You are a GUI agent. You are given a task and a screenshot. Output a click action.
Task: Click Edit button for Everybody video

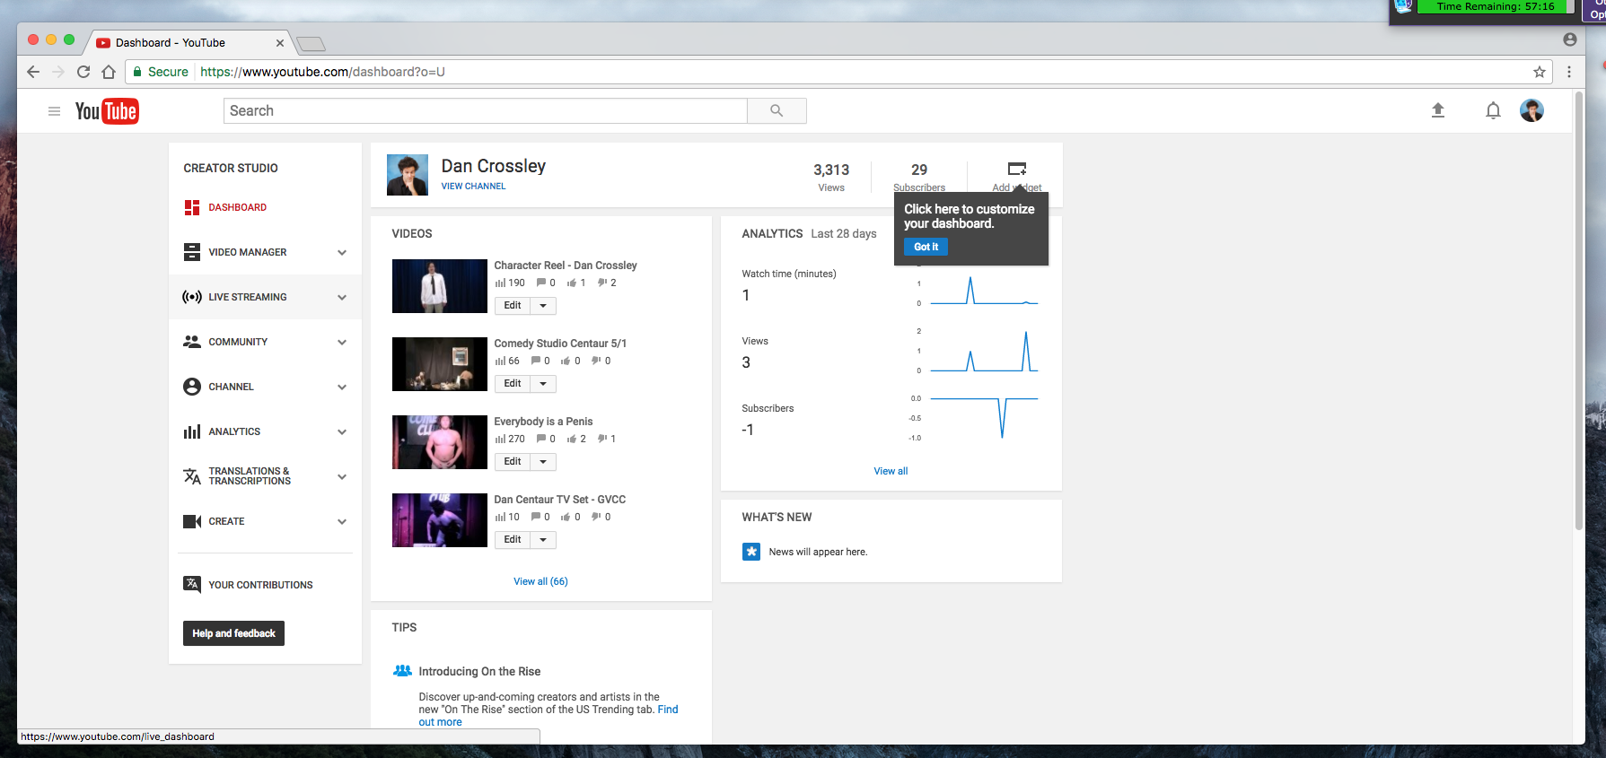pos(513,462)
